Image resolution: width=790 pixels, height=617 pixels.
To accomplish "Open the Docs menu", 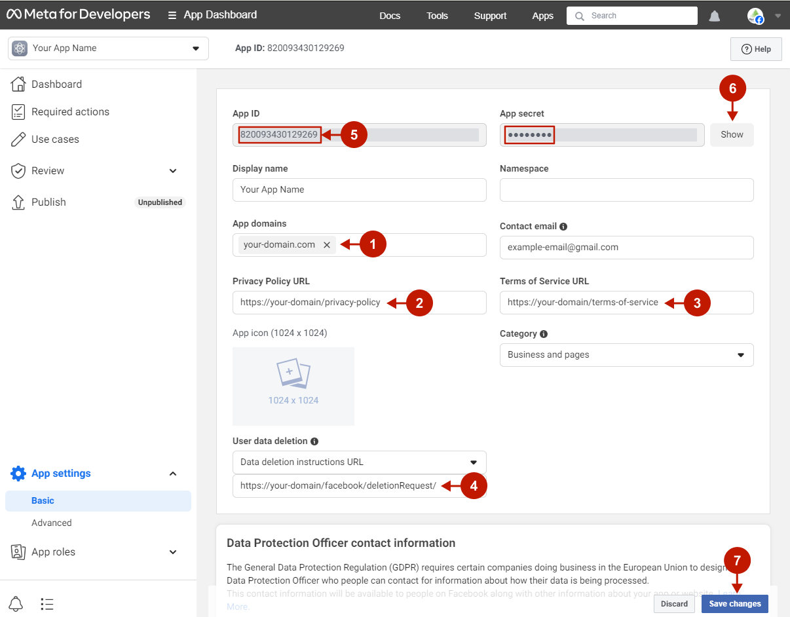I will point(390,16).
